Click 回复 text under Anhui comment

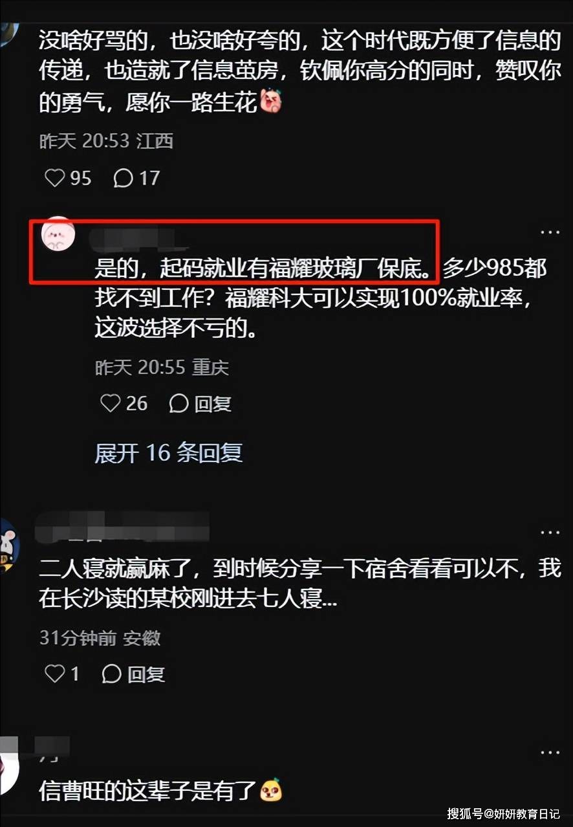pos(146,674)
